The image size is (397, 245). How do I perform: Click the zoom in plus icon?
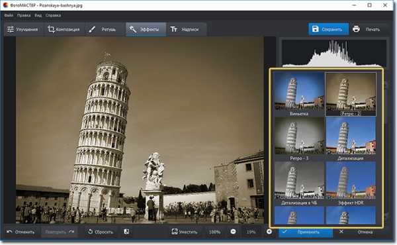coord(269,232)
